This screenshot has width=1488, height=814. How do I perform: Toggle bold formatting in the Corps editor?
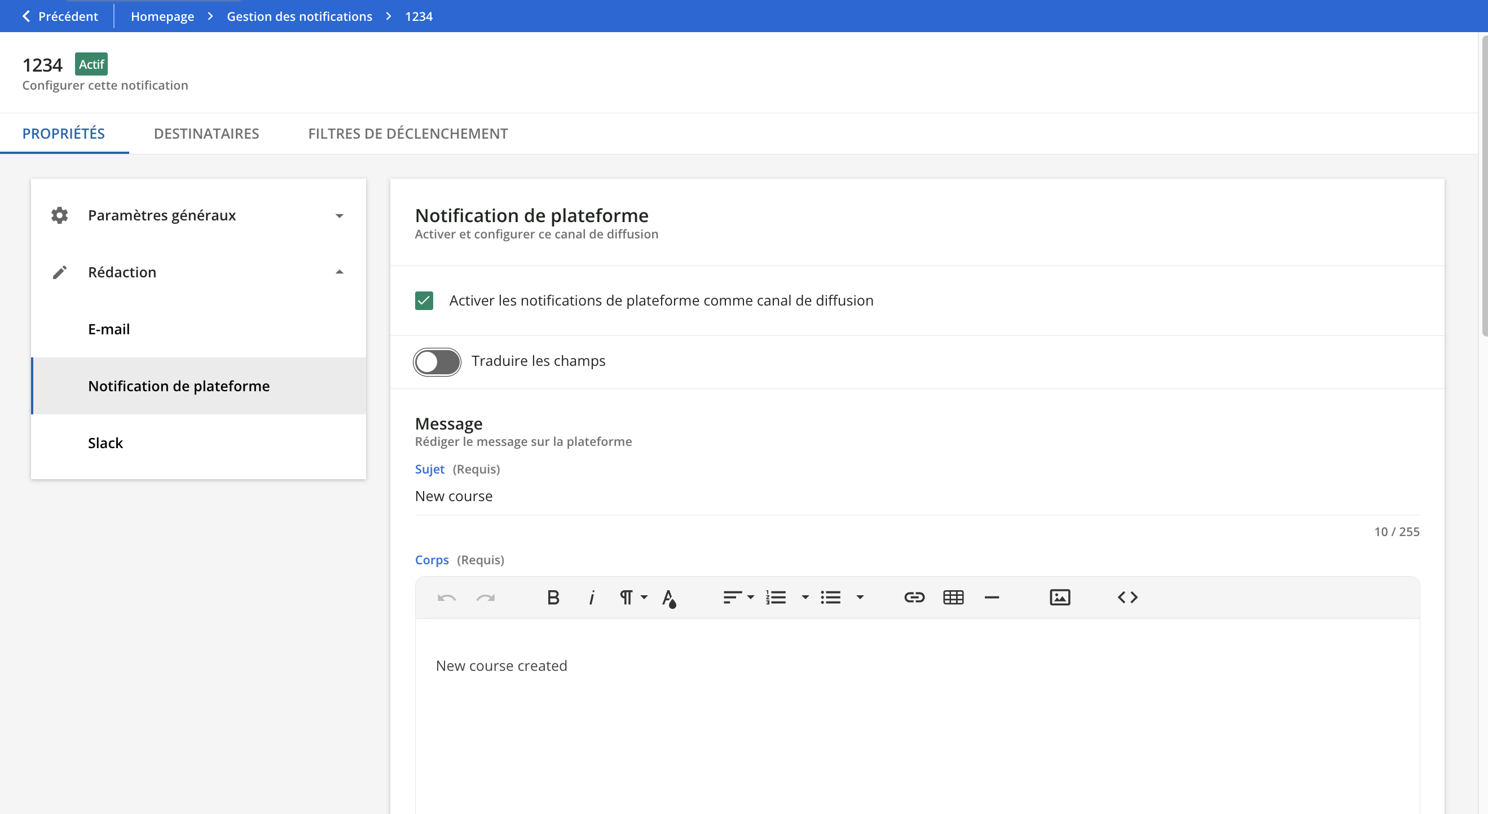click(x=553, y=598)
